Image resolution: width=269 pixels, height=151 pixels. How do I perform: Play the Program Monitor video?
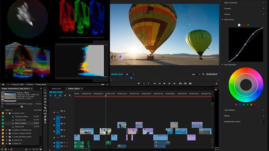coord(164,83)
